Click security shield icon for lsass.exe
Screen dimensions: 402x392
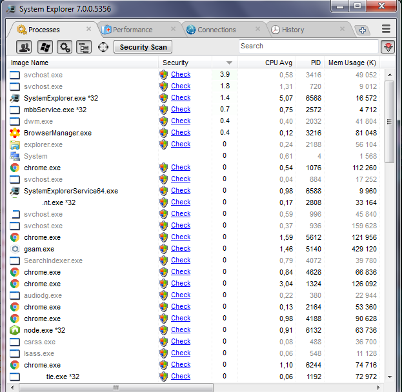(163, 353)
